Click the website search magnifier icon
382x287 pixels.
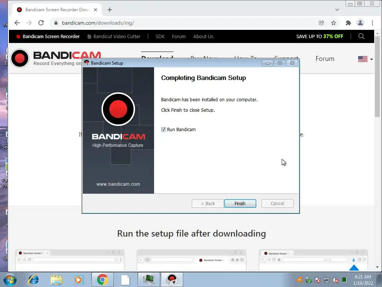[x=361, y=36]
